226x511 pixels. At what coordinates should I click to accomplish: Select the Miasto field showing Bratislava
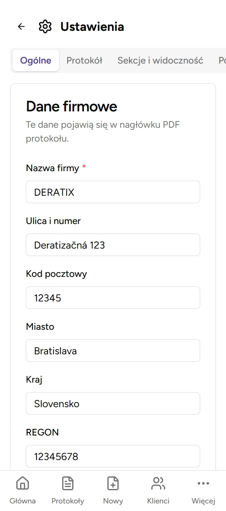point(113,351)
